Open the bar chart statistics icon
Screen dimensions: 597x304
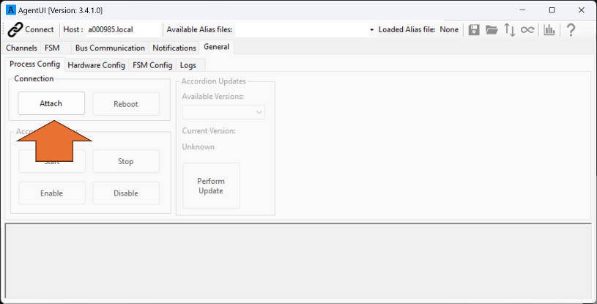[549, 29]
